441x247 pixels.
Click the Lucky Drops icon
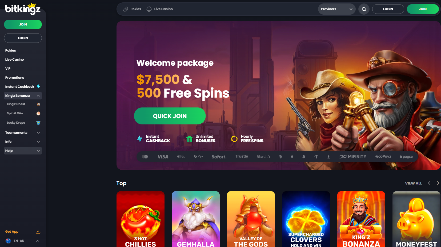click(38, 123)
